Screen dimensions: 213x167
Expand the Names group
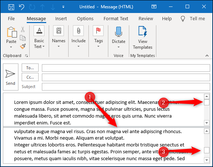[x=59, y=37]
